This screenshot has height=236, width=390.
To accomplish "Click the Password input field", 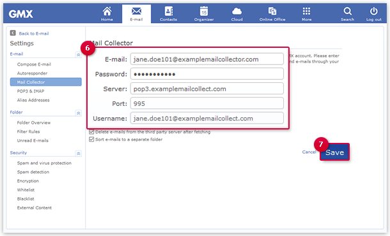I will tap(207, 74).
